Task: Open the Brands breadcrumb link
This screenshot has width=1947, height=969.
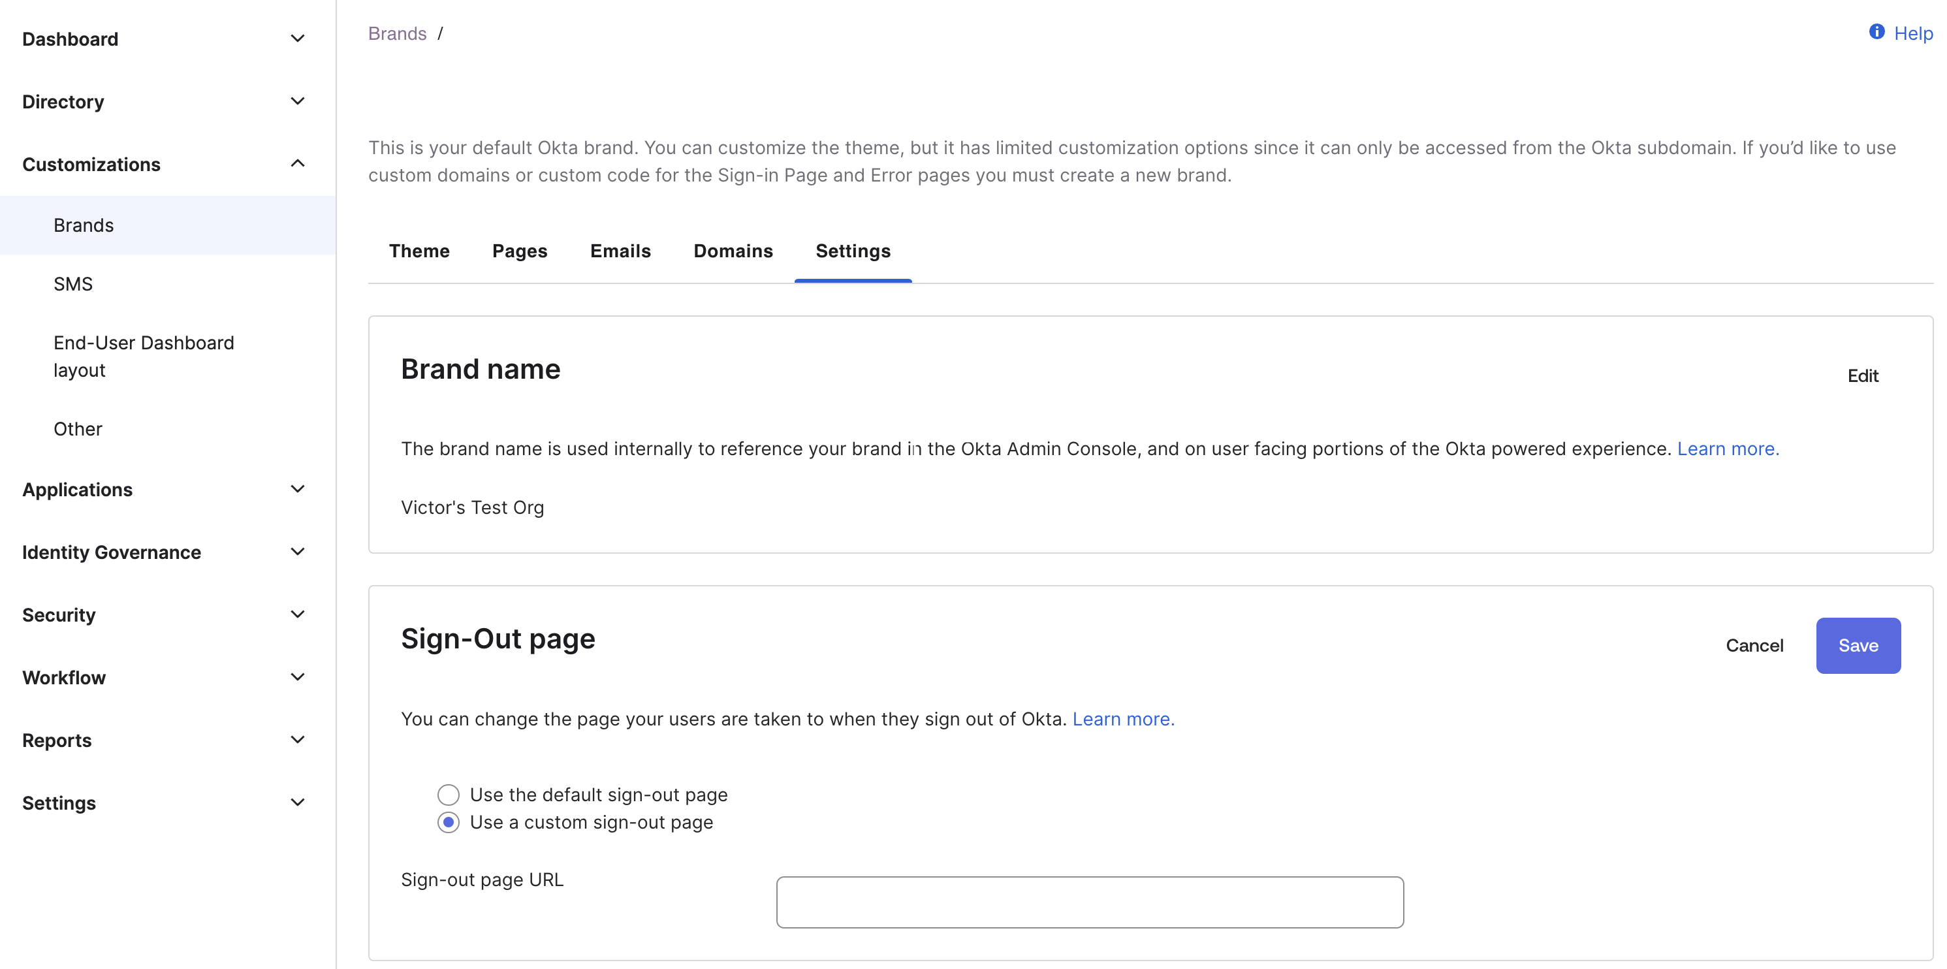Action: pyautogui.click(x=397, y=33)
